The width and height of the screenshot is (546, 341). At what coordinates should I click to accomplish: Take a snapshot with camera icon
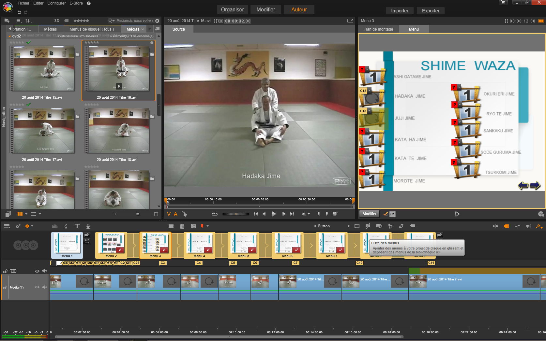click(x=193, y=226)
